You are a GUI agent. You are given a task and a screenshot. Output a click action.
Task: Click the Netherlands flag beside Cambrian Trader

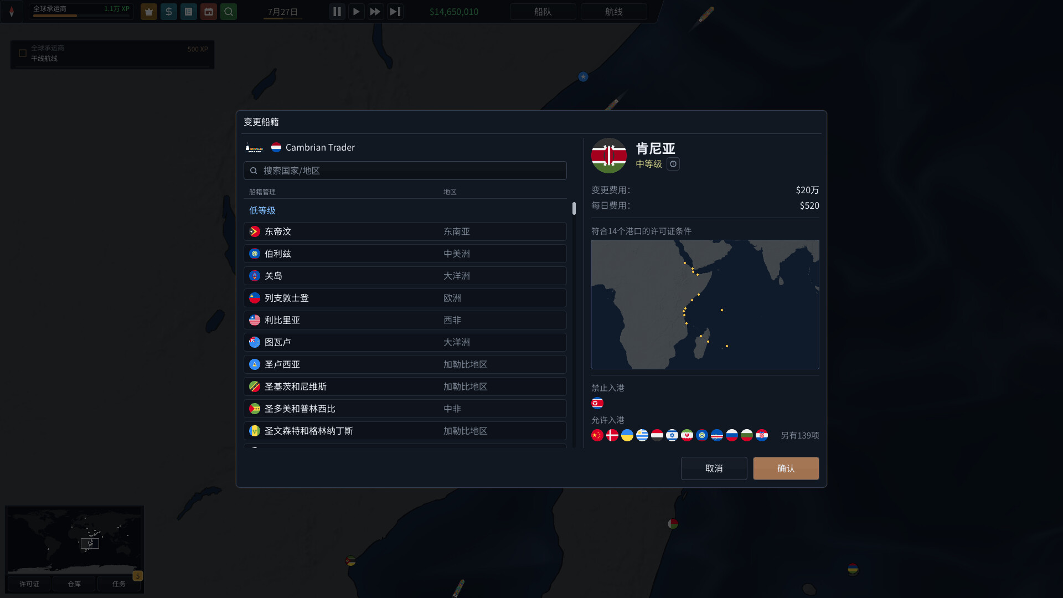coord(276,147)
